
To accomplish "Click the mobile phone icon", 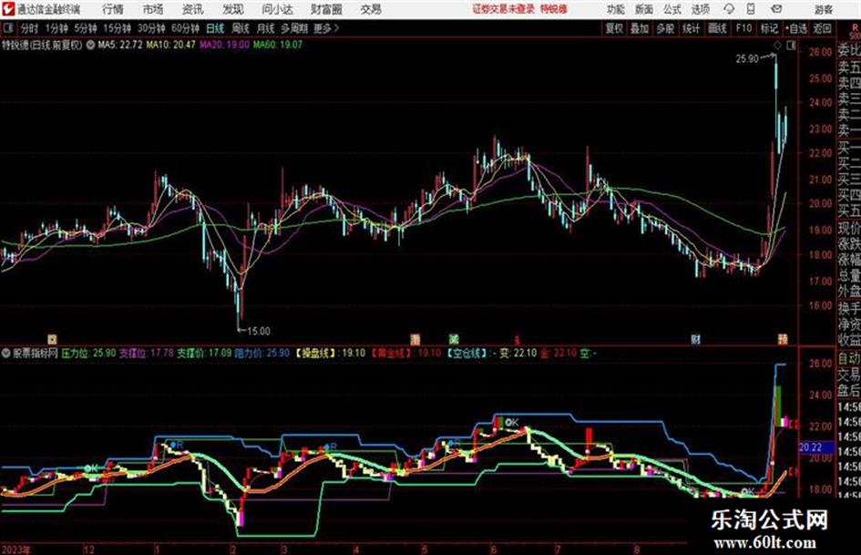I will (751, 9).
